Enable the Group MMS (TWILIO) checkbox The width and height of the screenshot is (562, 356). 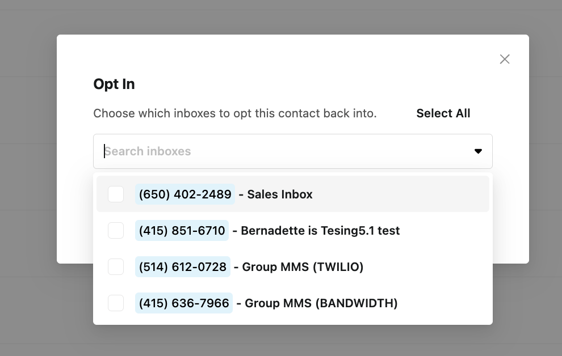116,267
